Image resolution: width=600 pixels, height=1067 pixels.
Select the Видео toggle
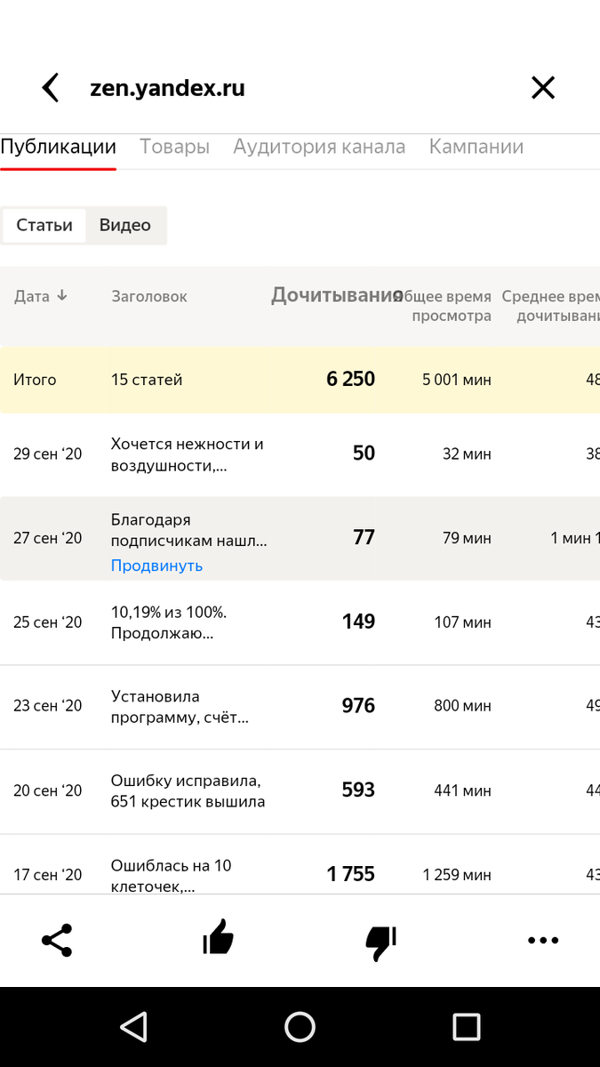pyautogui.click(x=125, y=225)
